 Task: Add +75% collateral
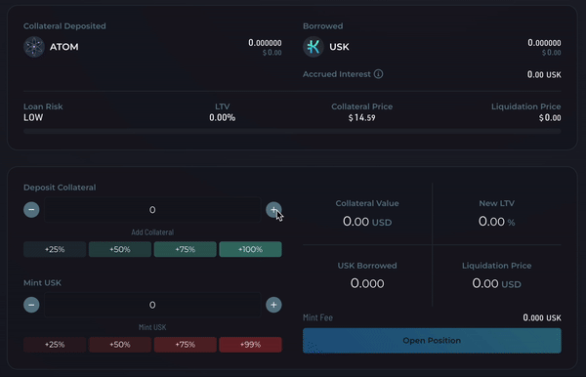pyautogui.click(x=186, y=249)
